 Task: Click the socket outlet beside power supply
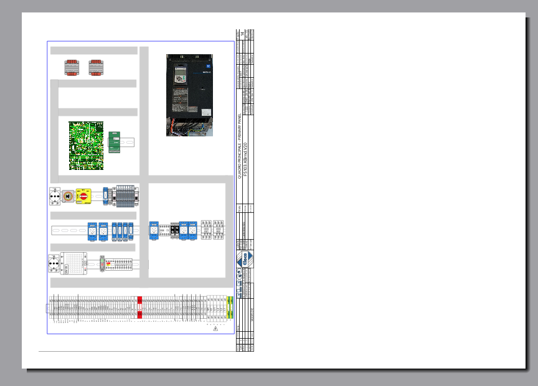(55, 264)
